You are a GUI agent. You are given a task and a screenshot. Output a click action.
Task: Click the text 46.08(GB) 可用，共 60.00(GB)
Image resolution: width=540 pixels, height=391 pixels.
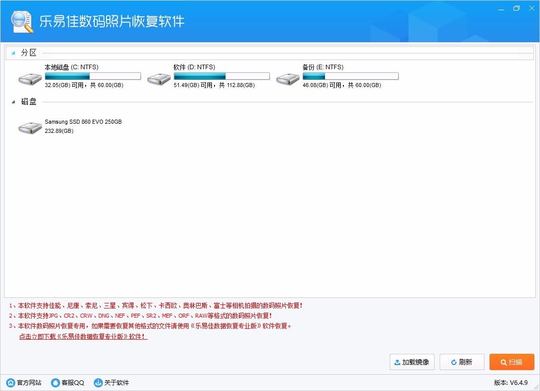[x=342, y=85]
